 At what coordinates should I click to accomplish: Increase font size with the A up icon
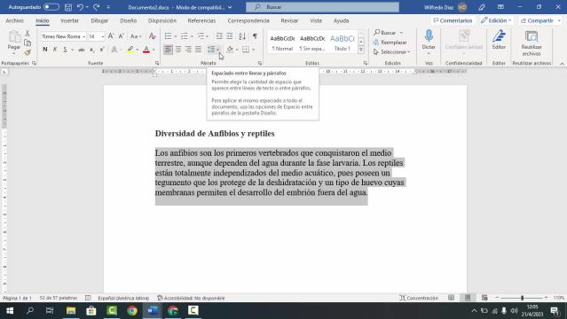coord(111,36)
